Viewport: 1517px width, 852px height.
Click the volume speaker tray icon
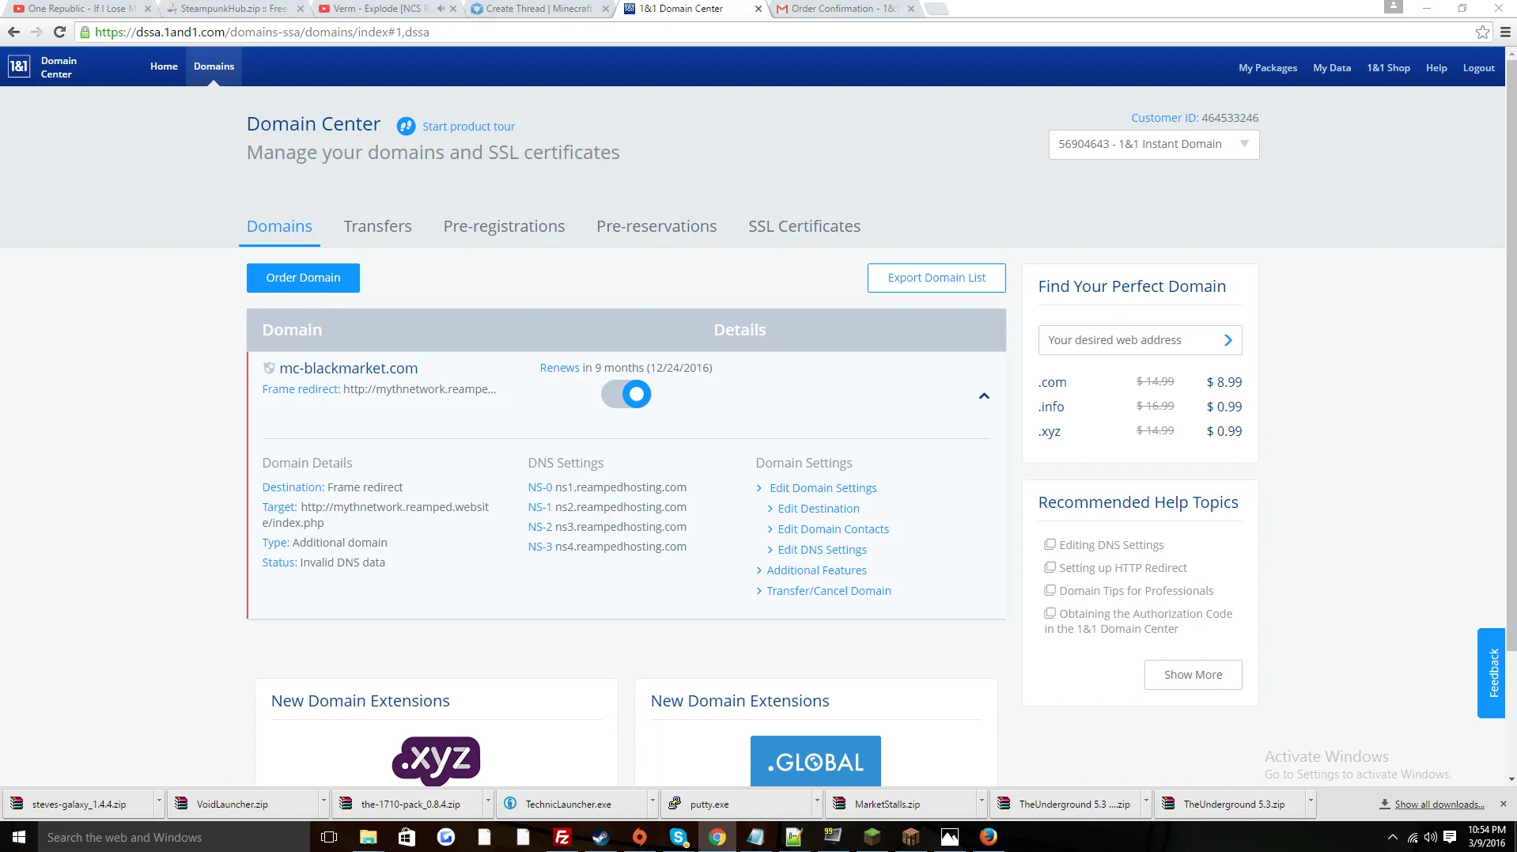coord(1431,837)
